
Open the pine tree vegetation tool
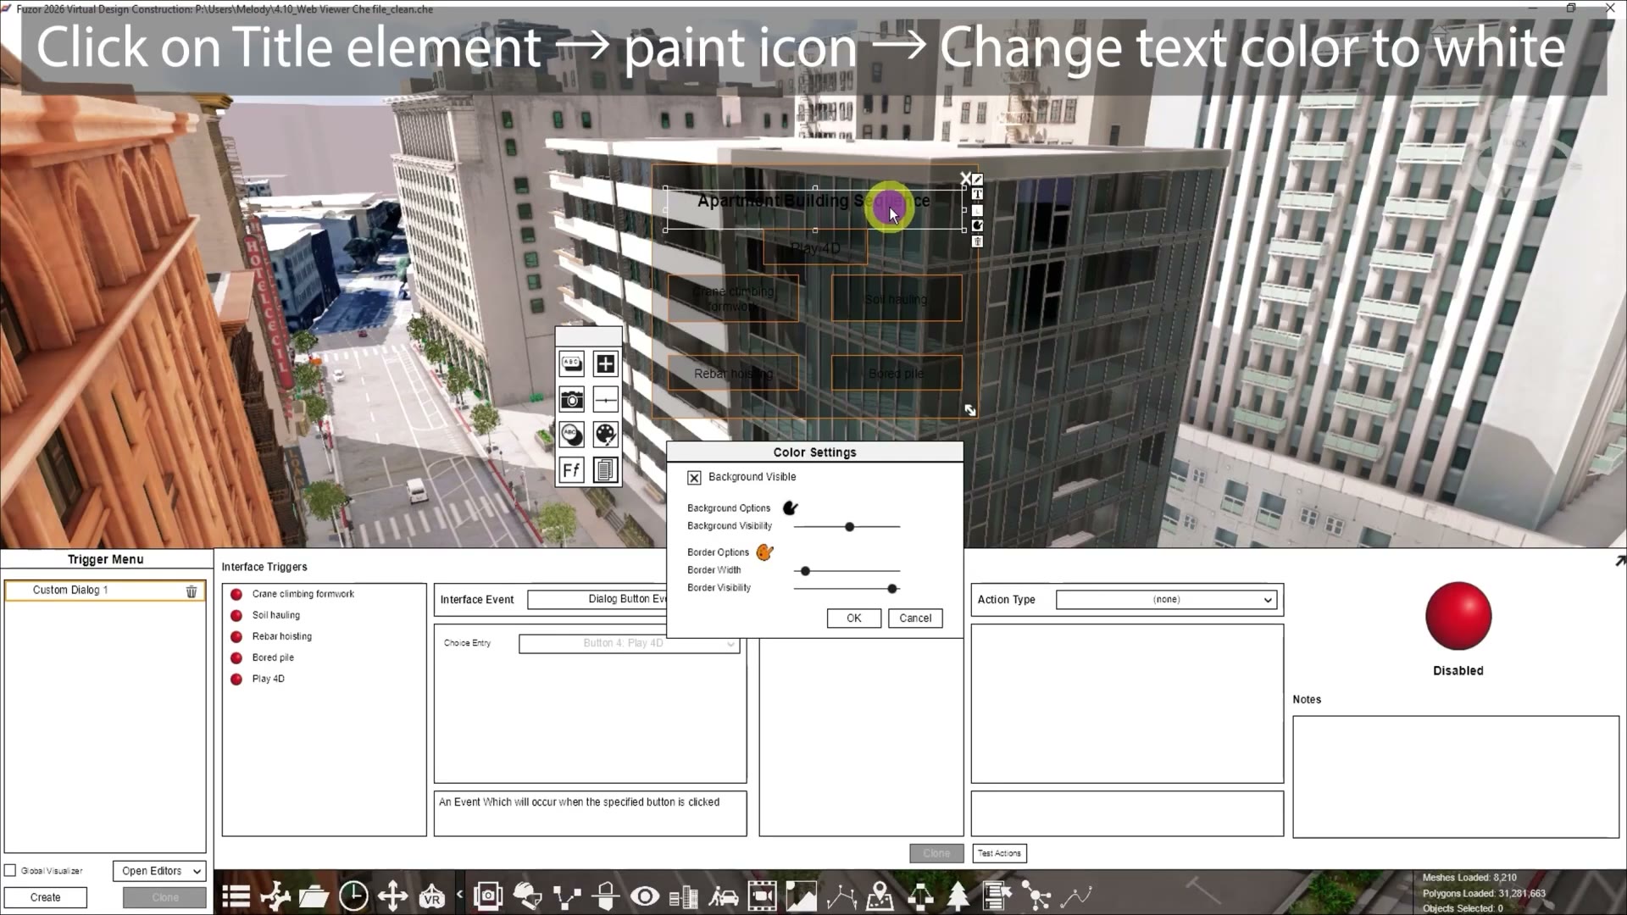[958, 896]
